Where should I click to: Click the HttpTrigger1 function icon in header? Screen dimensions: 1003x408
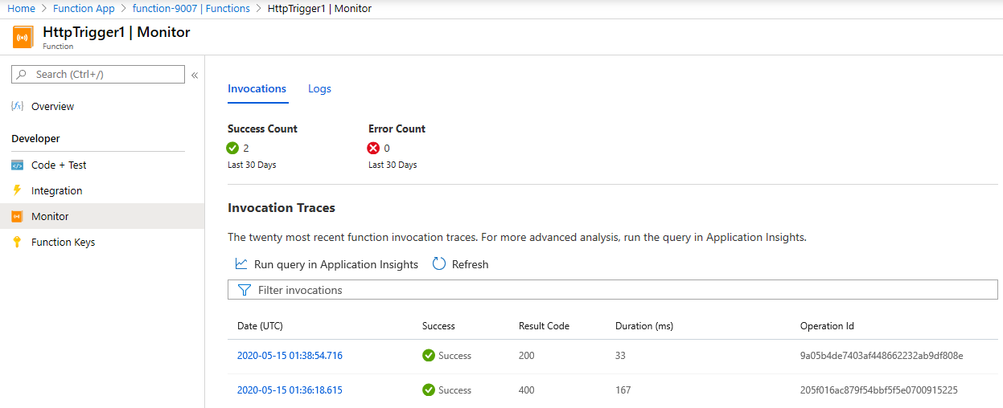pyautogui.click(x=23, y=37)
